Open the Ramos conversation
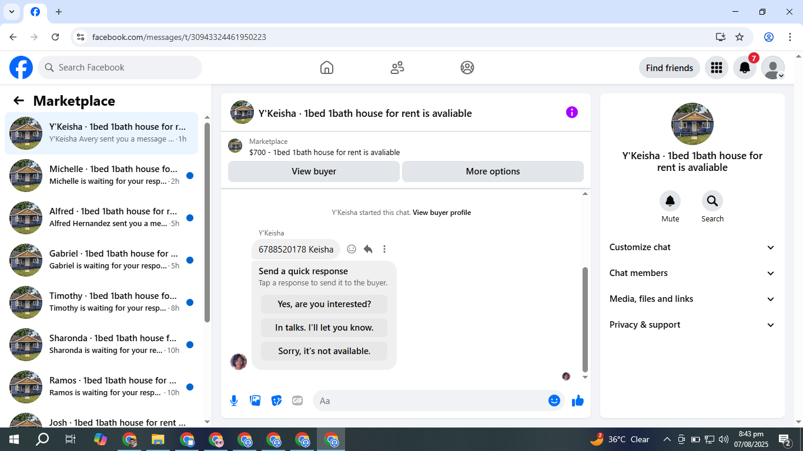Image resolution: width=803 pixels, height=451 pixels. click(x=102, y=387)
